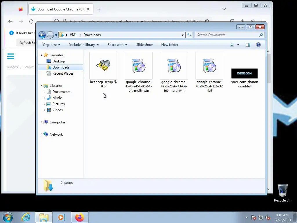Expand the Videos library
Viewport: 297px width, 223px height.
[x=44, y=110]
